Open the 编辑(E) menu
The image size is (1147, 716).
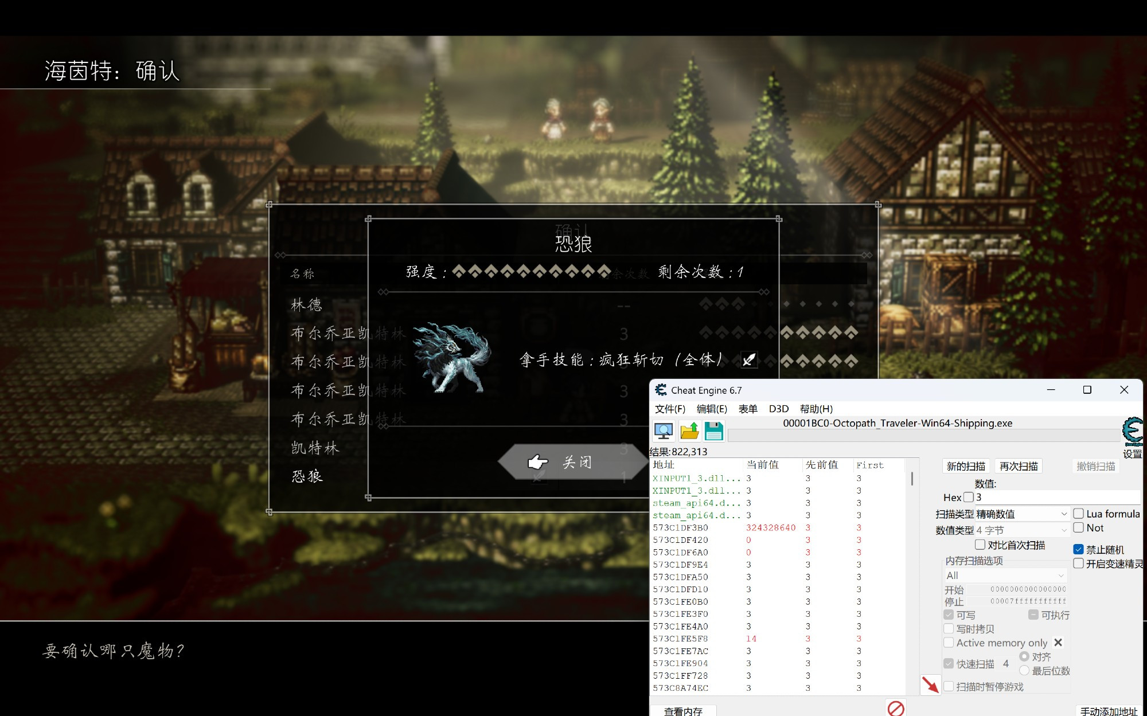pyautogui.click(x=712, y=409)
